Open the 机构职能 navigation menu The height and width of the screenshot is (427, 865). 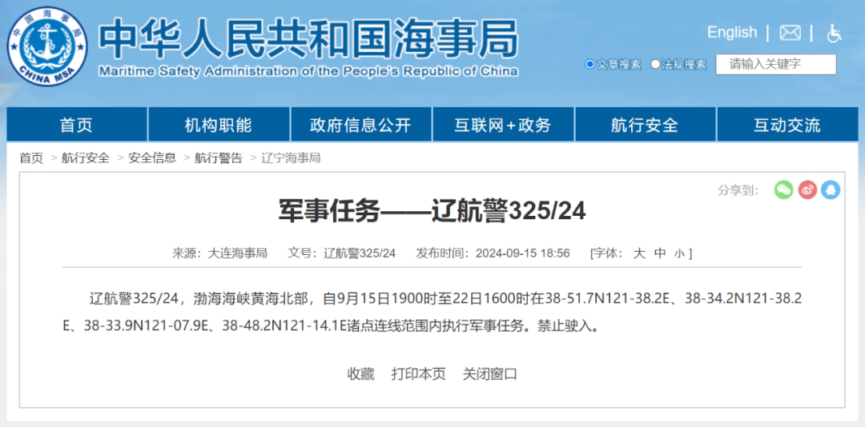[219, 125]
